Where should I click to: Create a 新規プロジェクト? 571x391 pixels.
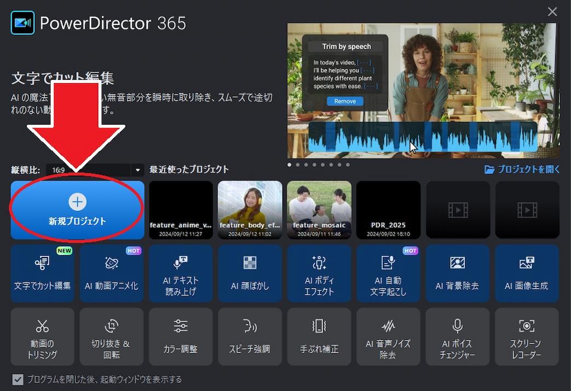coord(77,209)
